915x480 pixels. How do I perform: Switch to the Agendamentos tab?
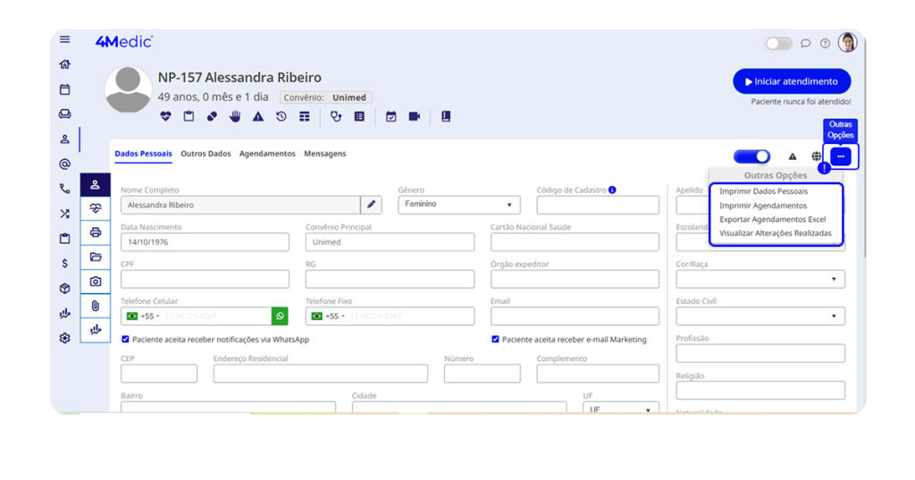point(267,154)
